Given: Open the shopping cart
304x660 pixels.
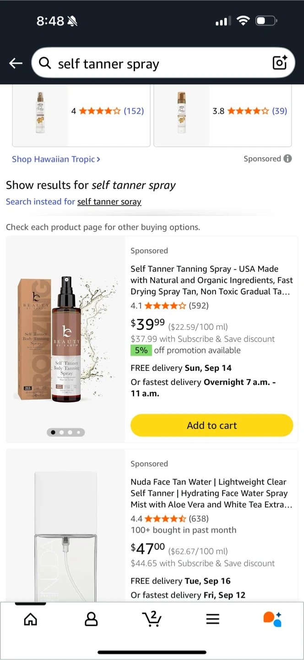Looking at the screenshot, I should (152, 619).
